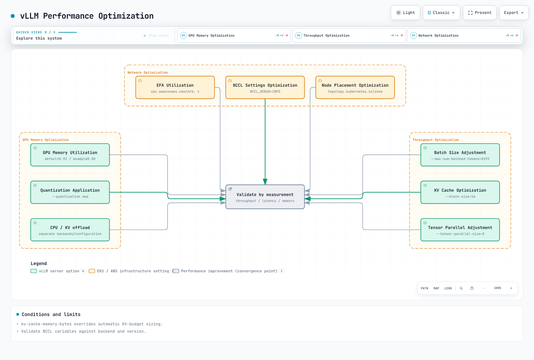
Task: Toggle EKS / AWS infrastructure setting legend entry
Action: point(132,271)
